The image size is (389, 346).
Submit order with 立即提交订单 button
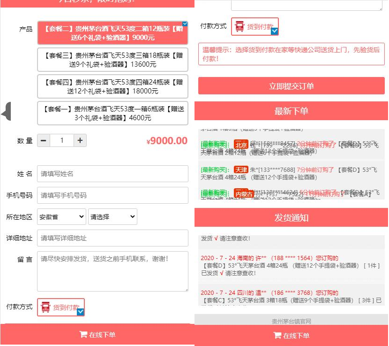(291, 86)
